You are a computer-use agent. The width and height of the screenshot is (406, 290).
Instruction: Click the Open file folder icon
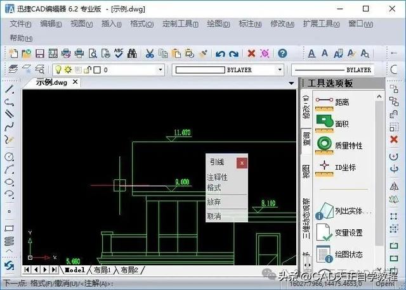(26, 53)
